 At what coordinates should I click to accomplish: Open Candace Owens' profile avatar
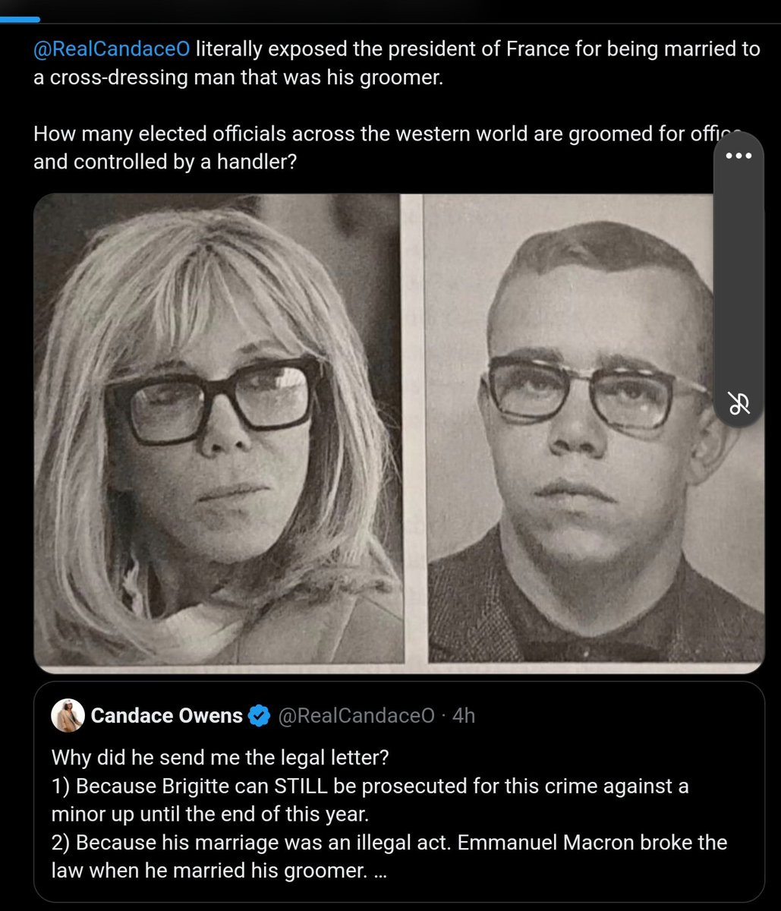tap(67, 715)
